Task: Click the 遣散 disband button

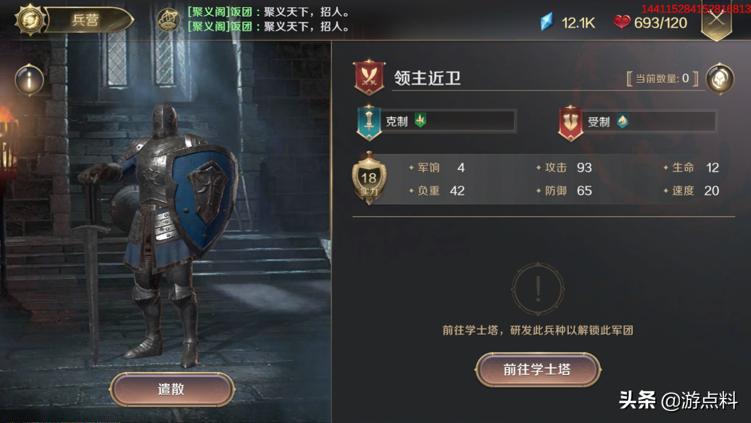Action: pos(172,389)
